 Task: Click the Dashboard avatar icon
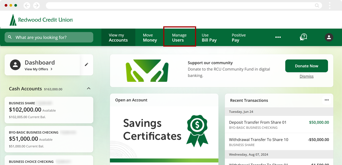15,65
